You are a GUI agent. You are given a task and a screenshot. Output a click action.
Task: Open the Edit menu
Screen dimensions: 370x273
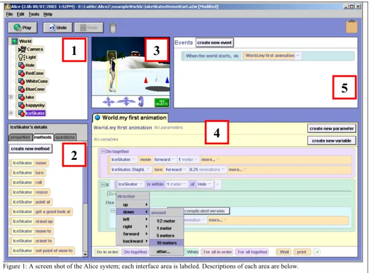(x=21, y=14)
